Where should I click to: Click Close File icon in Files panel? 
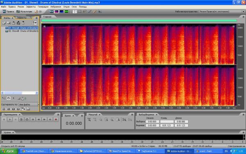click(x=9, y=23)
